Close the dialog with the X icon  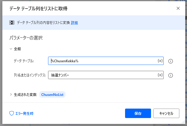[x=178, y=8]
